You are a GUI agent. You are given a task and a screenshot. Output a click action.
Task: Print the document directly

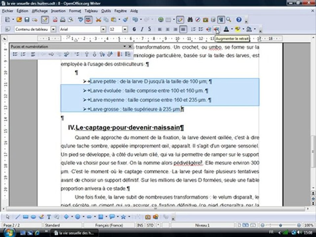pyautogui.click(x=63, y=19)
